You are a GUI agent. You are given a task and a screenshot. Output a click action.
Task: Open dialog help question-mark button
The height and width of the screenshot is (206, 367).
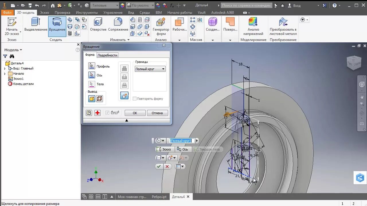tap(89, 113)
